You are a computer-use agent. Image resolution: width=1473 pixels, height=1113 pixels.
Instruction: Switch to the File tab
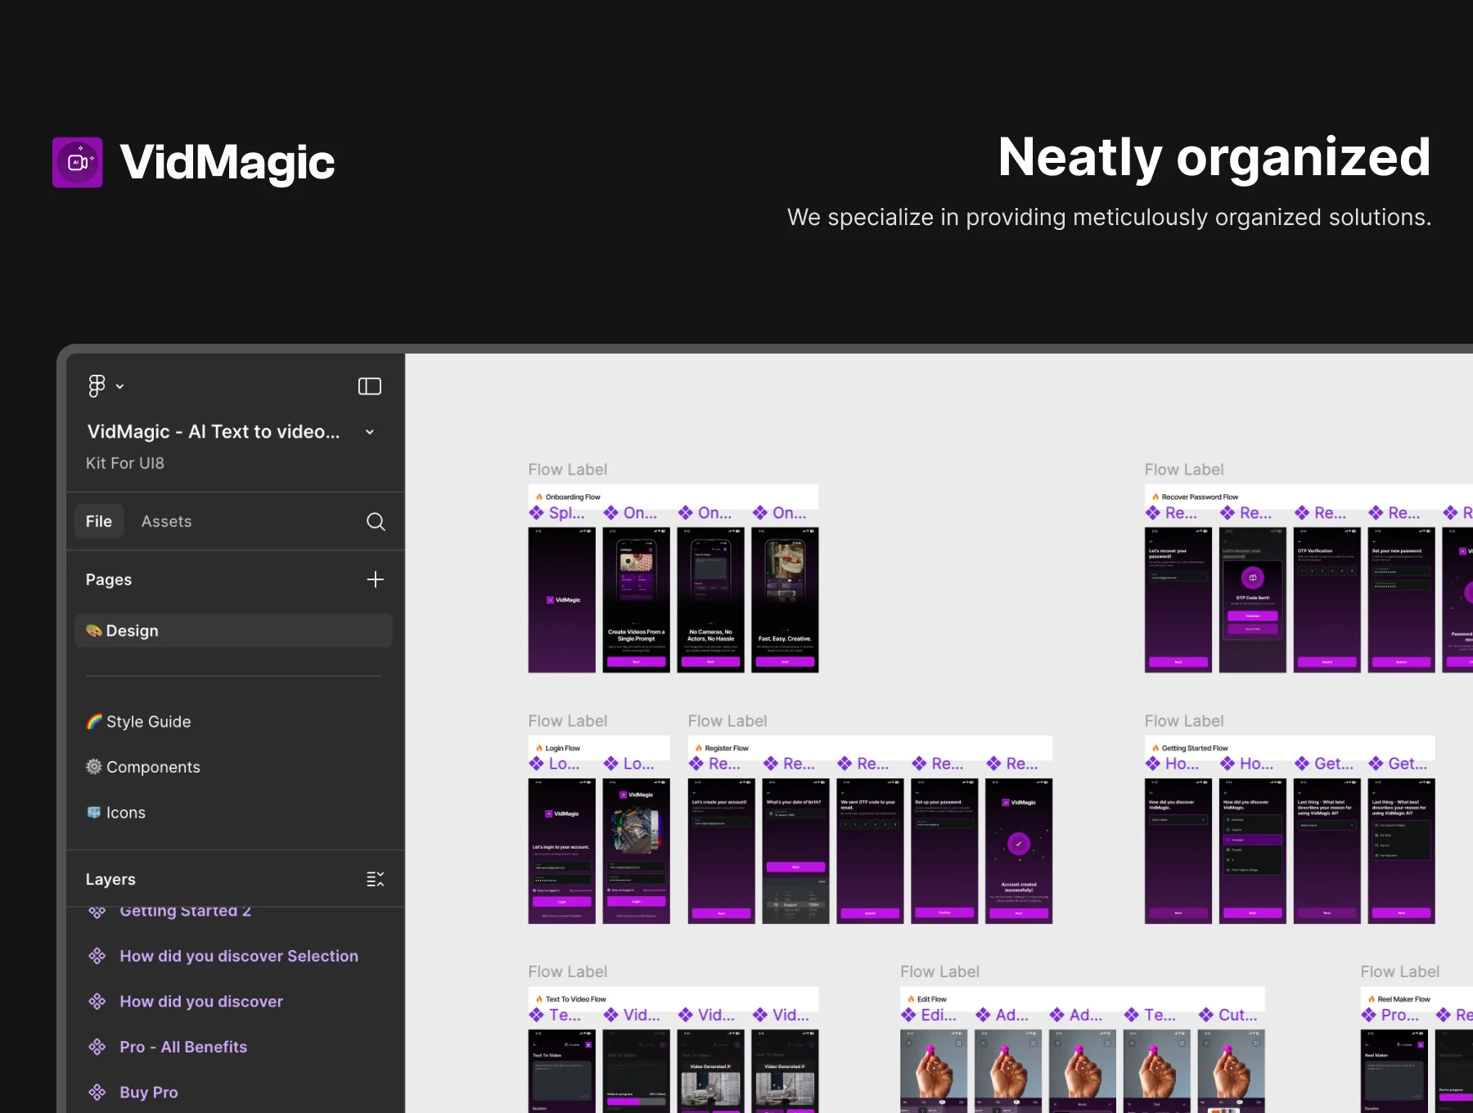[x=99, y=521]
